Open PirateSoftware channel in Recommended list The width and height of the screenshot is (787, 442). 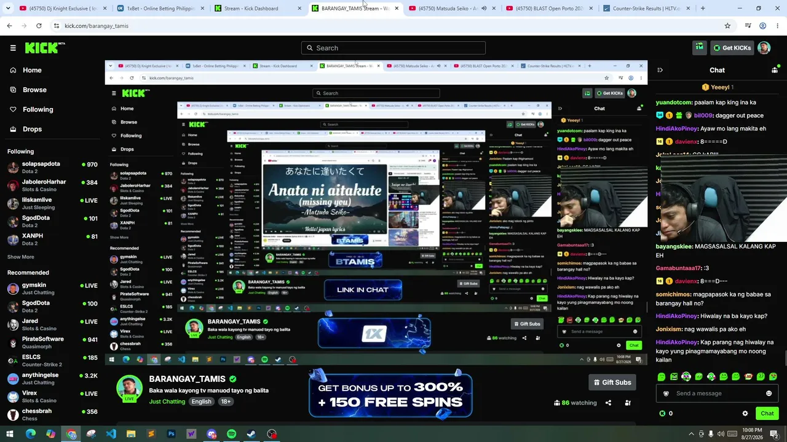coord(52,342)
